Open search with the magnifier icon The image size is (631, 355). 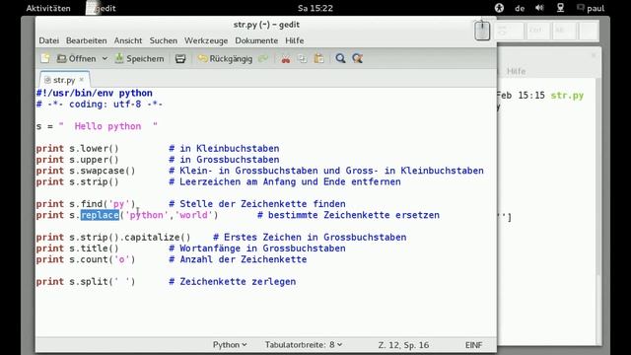340,59
